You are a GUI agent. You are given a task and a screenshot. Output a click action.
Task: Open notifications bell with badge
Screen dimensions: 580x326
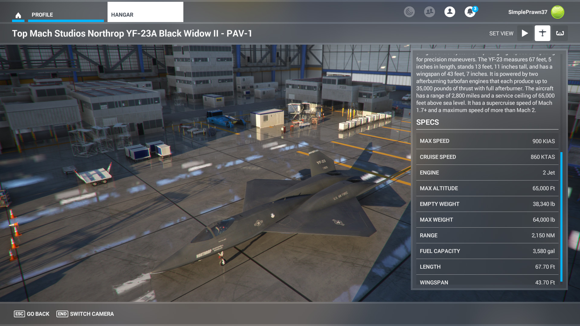coord(470,12)
